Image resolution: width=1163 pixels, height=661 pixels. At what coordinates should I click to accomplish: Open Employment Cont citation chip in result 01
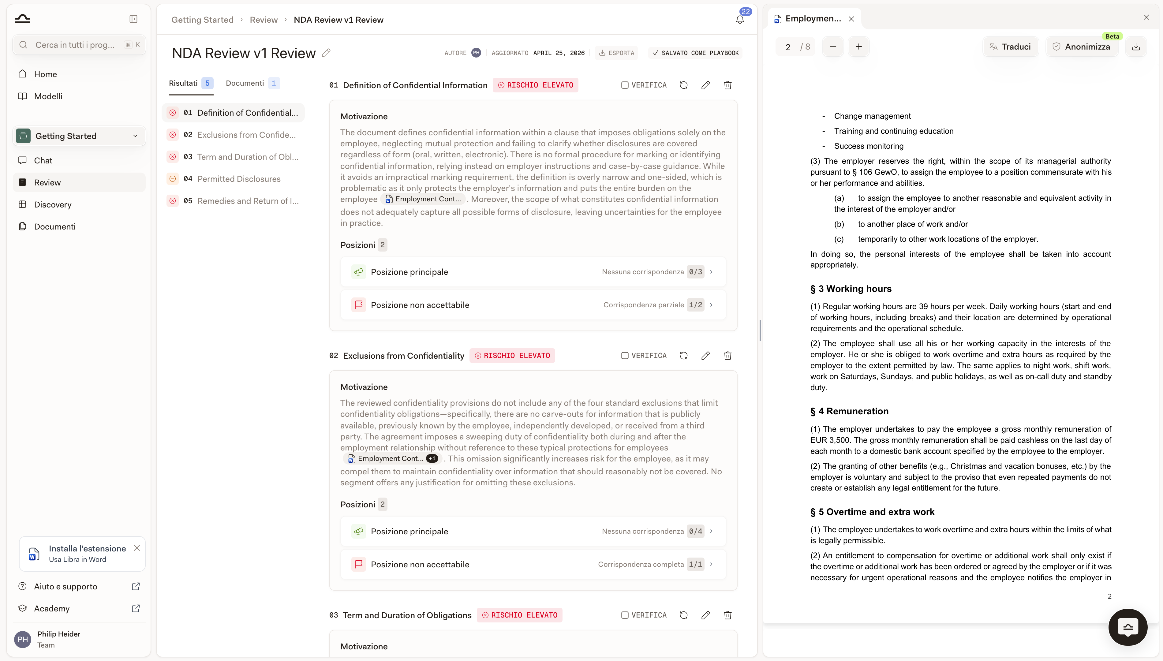tap(423, 199)
